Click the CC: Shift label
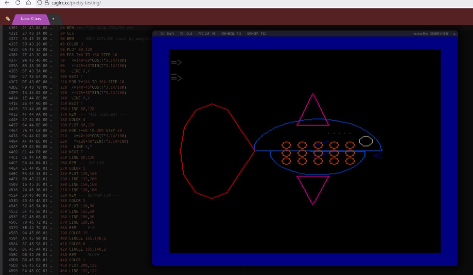473x275 pixels. (x=167, y=34)
